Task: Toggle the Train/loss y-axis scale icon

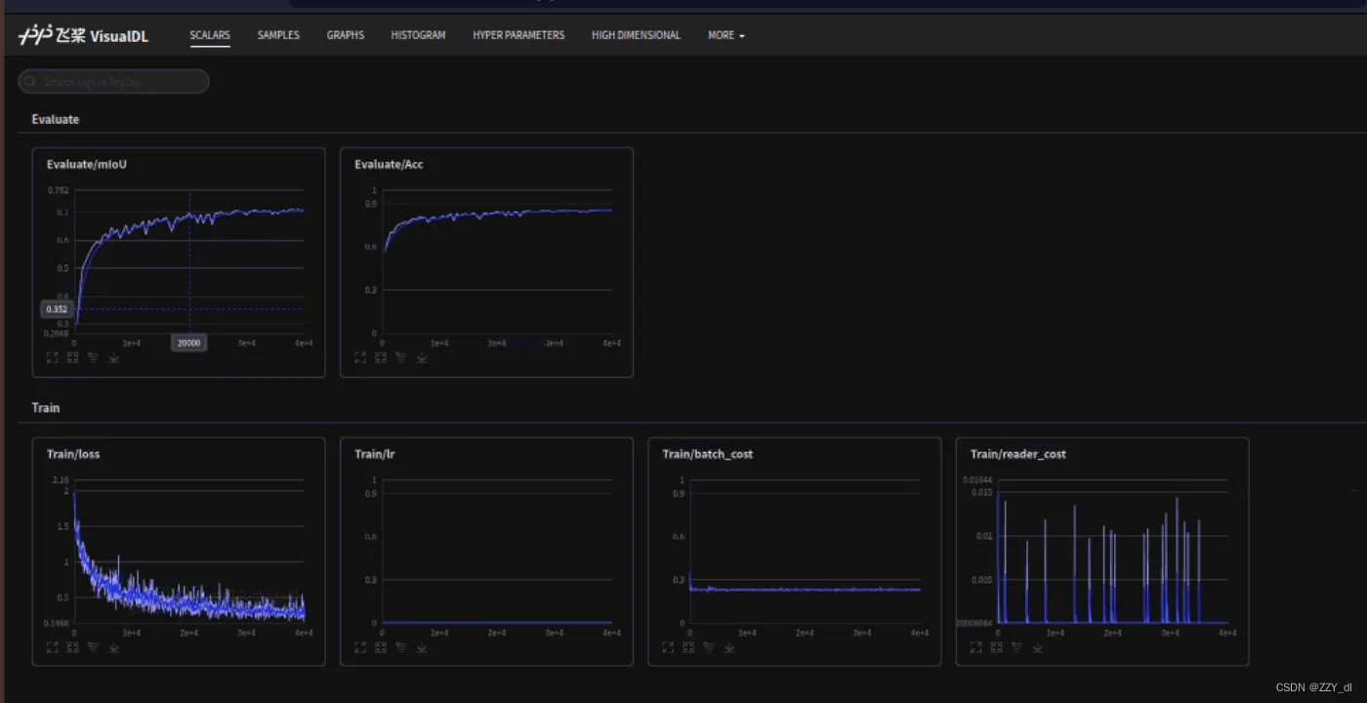Action: point(93,646)
